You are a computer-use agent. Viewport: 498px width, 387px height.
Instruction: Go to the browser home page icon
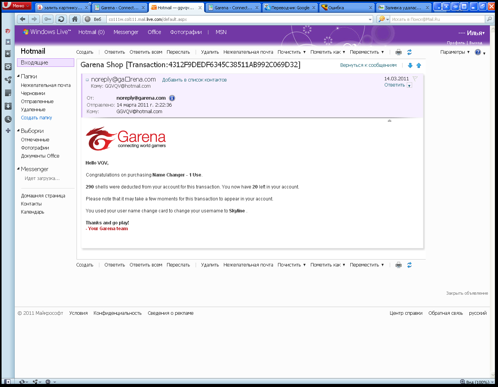click(x=75, y=19)
